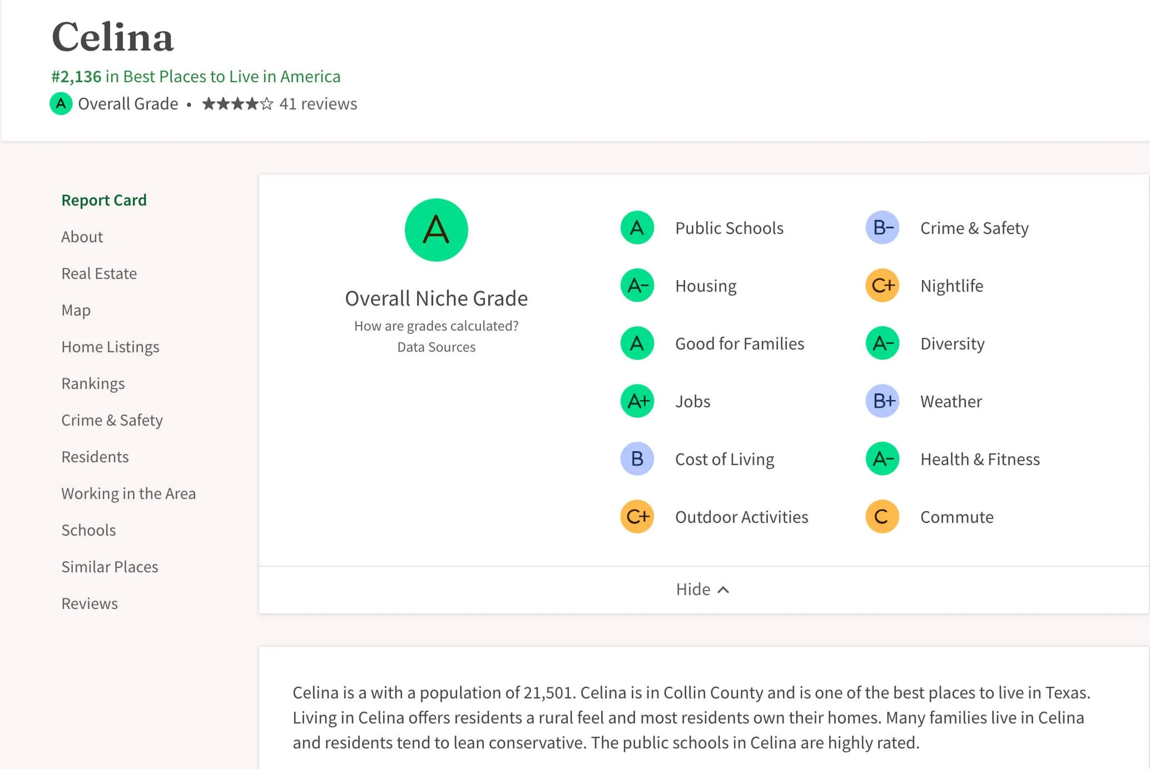The width and height of the screenshot is (1150, 769).
Task: Jump to the Reviews section in sidebar
Action: pyautogui.click(x=90, y=603)
